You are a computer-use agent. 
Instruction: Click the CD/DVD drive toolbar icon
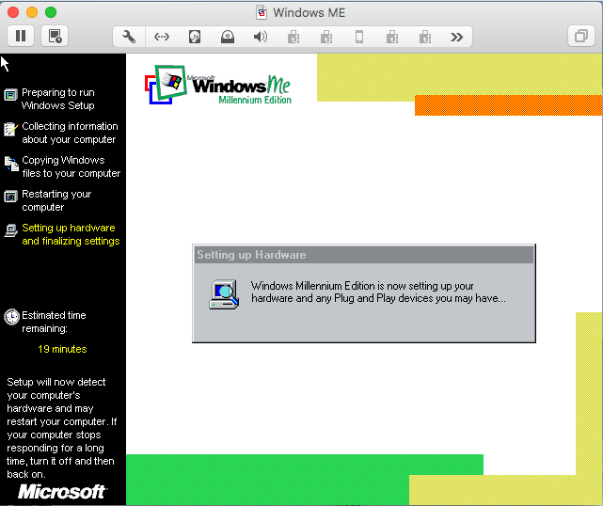[228, 37]
